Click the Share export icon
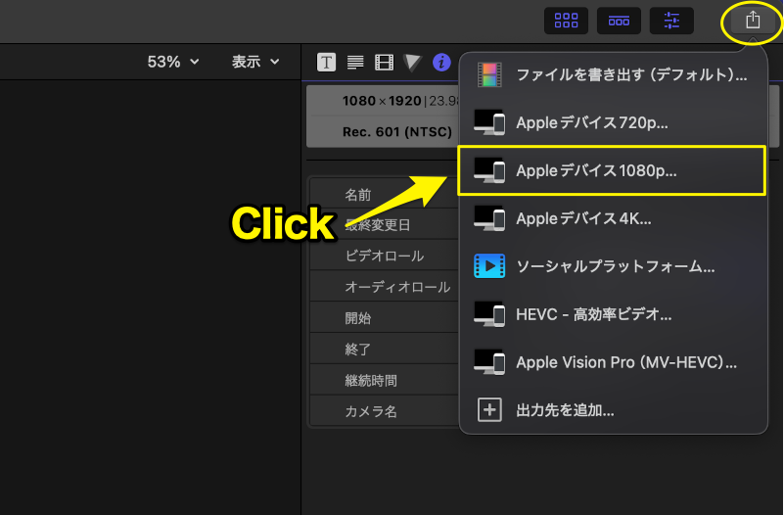Image resolution: width=784 pixels, height=515 pixels. [753, 21]
